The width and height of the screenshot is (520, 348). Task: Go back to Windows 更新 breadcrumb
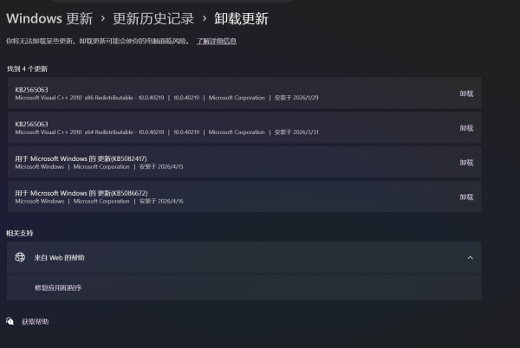coord(49,18)
